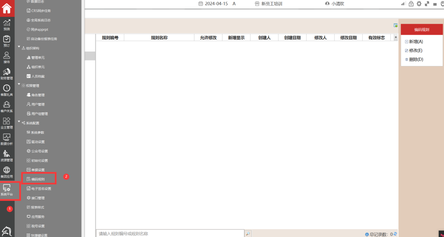Collapse the 权限管理 tree group
This screenshot has height=237, width=444.
click(19, 84)
